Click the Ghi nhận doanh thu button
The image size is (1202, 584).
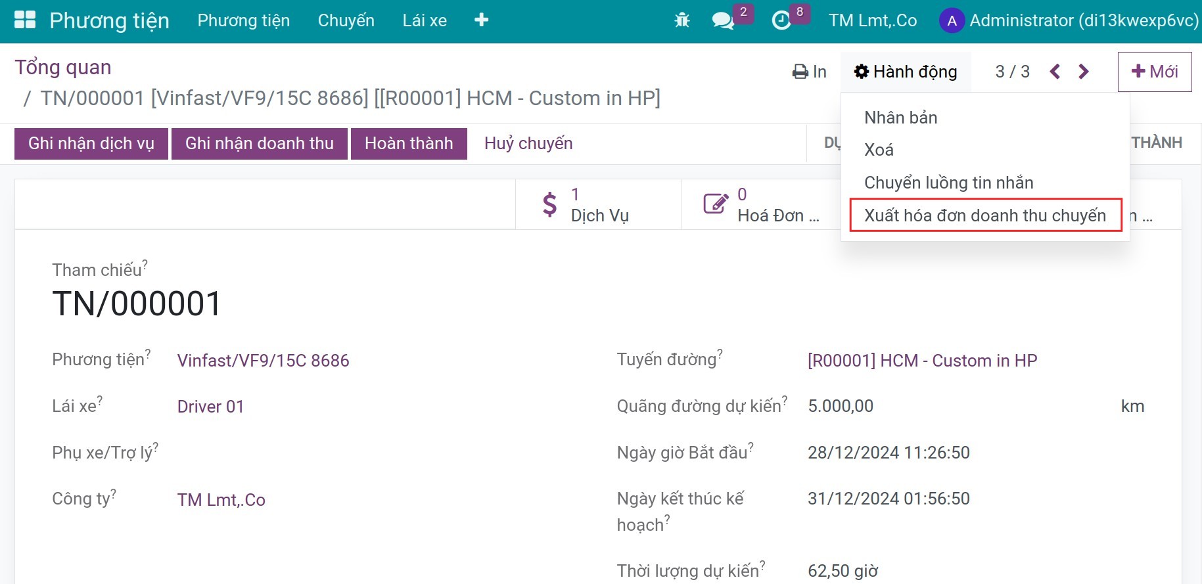tap(260, 144)
